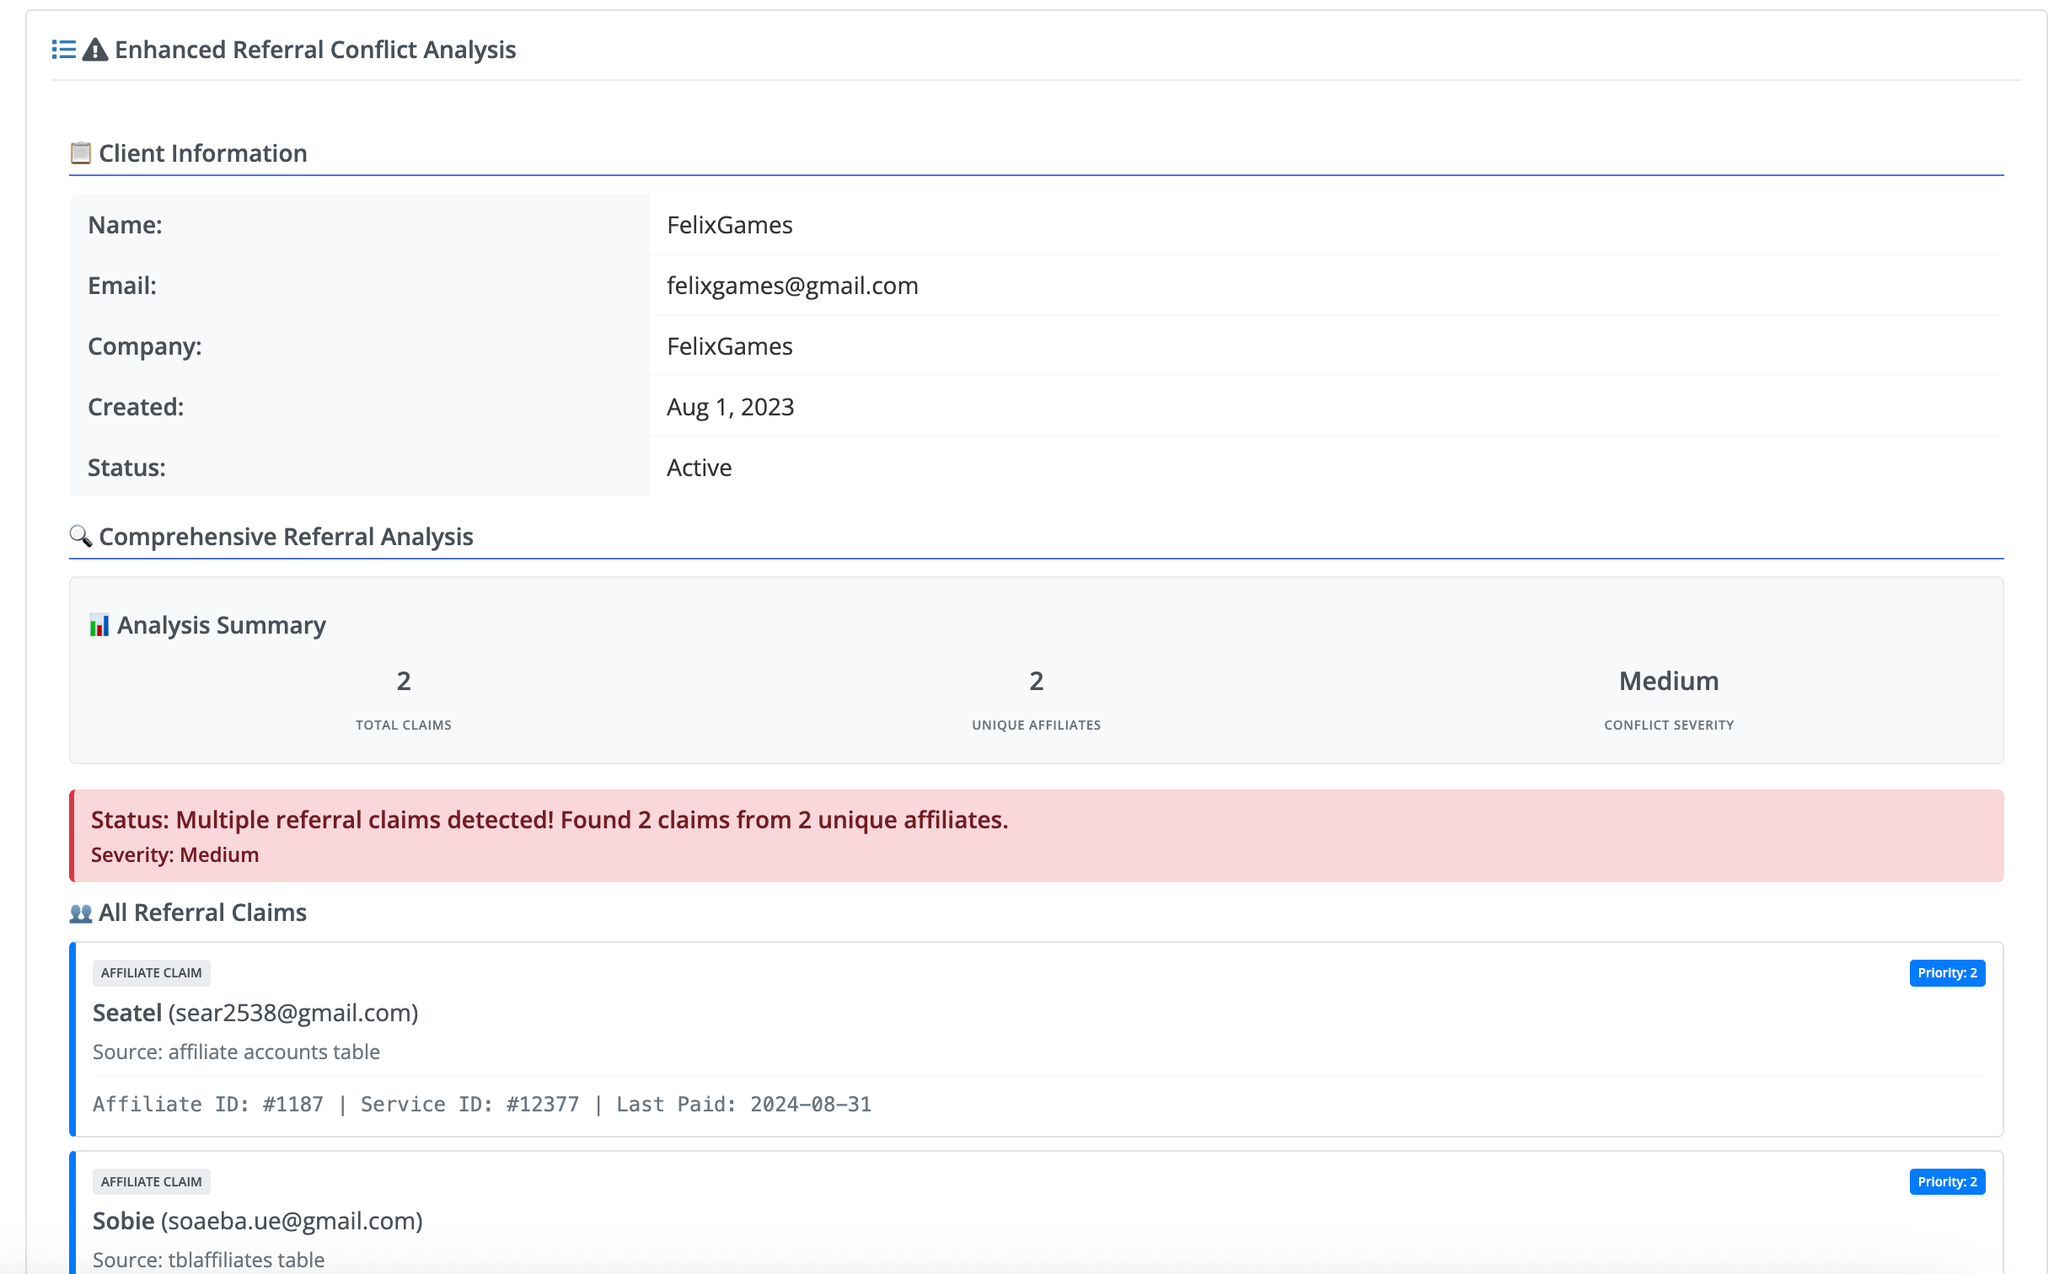Click the multiple referral claims detected alert text
Screen dimensions: 2070x1274
pos(550,819)
